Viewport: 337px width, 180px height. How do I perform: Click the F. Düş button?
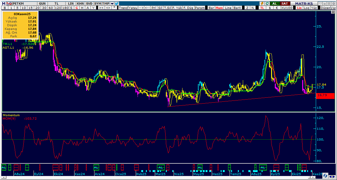point(188,7)
